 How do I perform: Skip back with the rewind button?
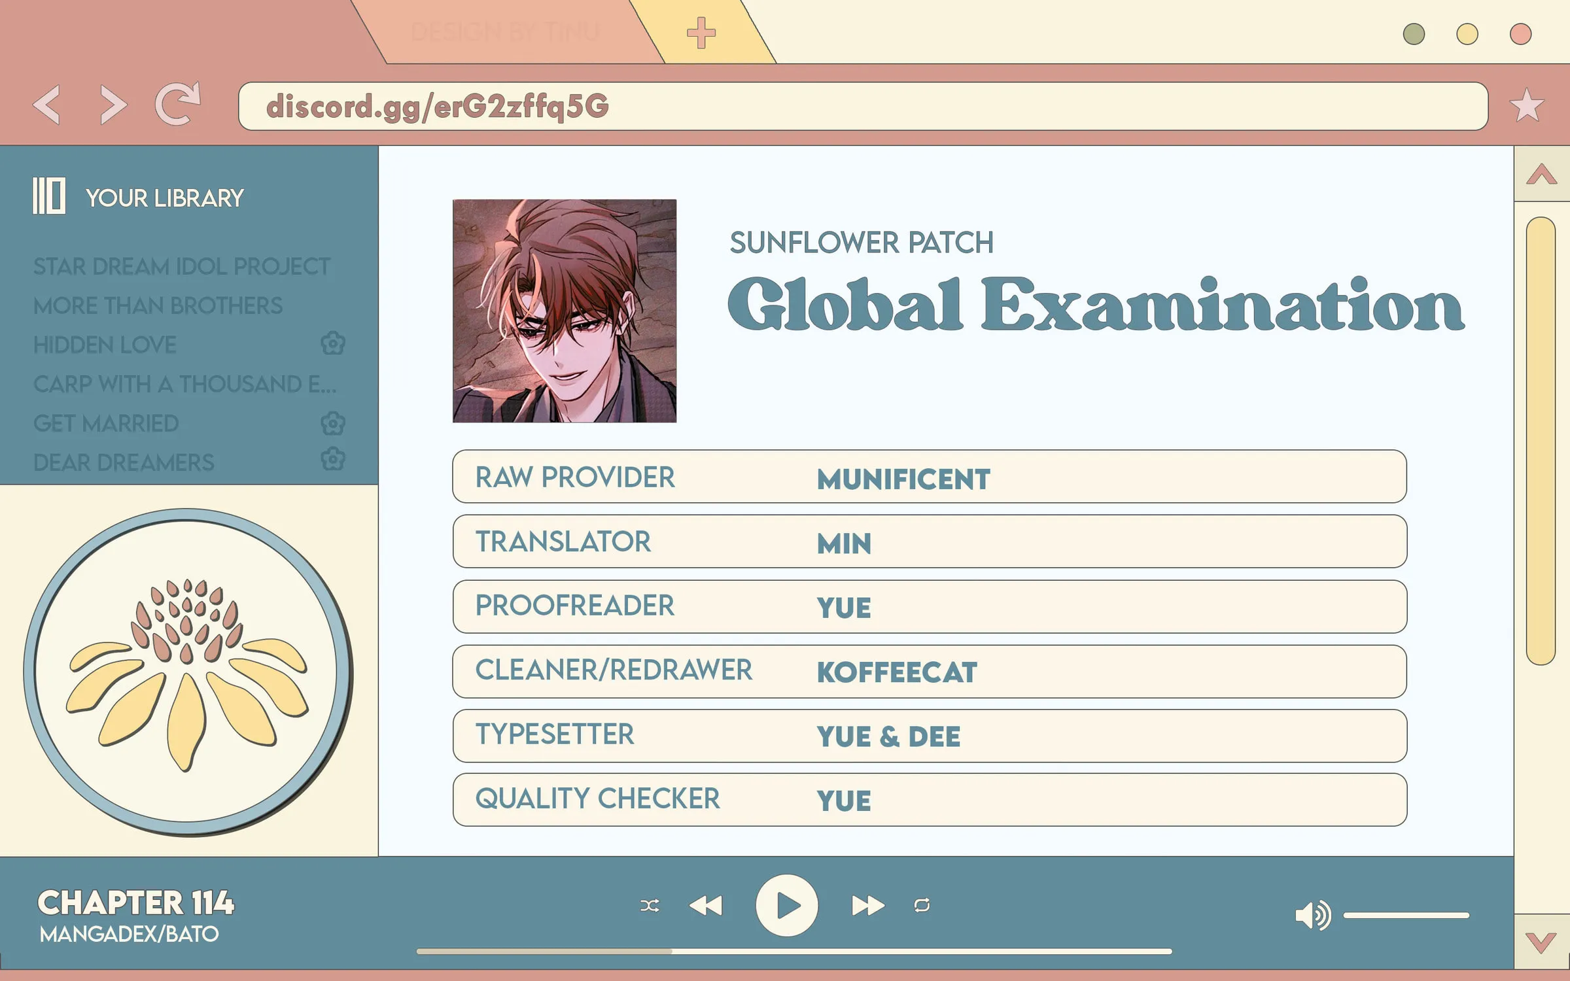(706, 906)
